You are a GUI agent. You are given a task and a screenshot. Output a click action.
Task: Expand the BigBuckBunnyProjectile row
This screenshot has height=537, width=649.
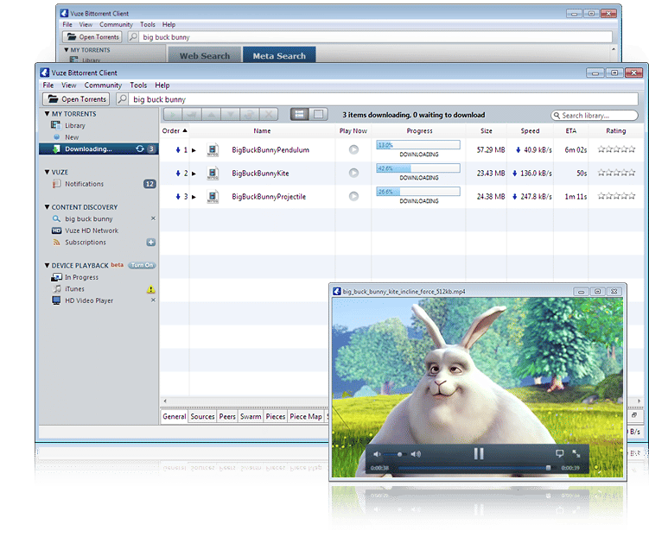point(194,197)
